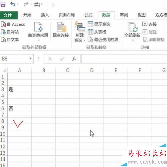Expand the briefcase toolbox dropdown arrow
This screenshot has width=167, height=167.
click(42, 4)
